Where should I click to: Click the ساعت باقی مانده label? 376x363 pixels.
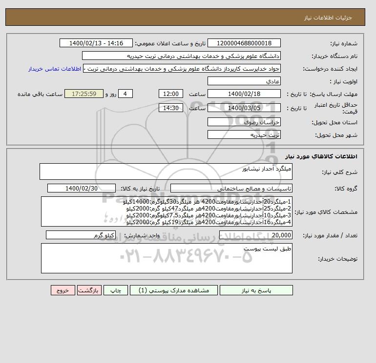pyautogui.click(x=40, y=94)
